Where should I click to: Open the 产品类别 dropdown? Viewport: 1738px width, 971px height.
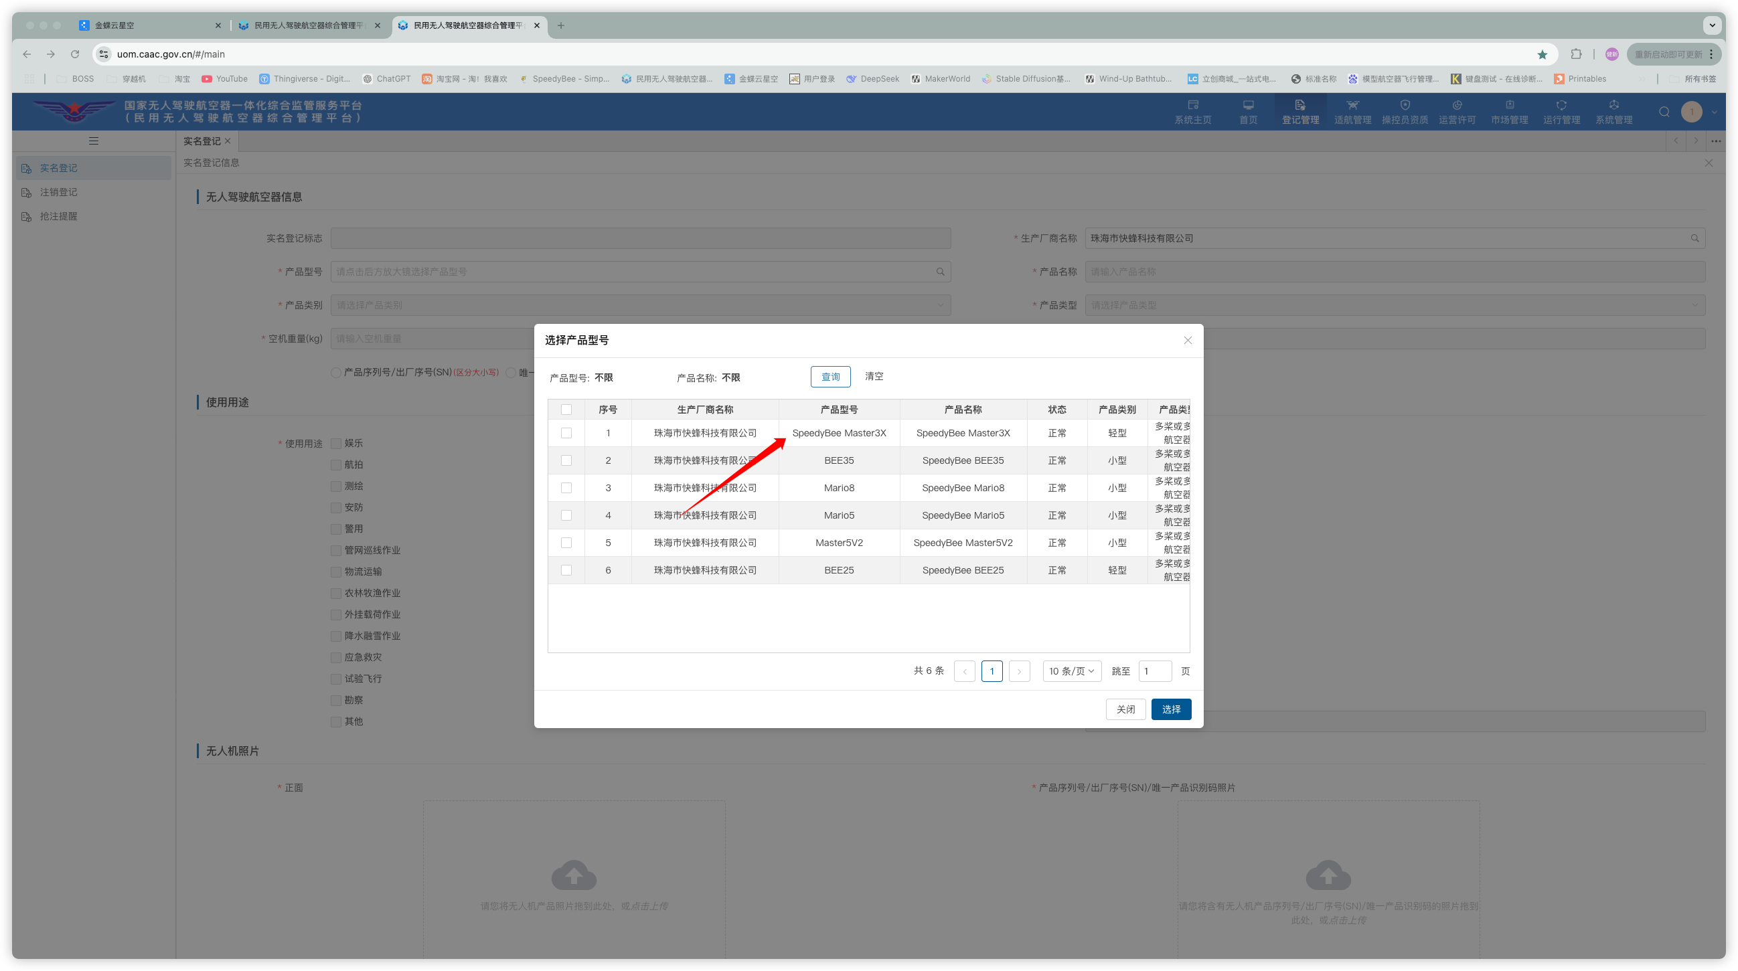pos(640,305)
